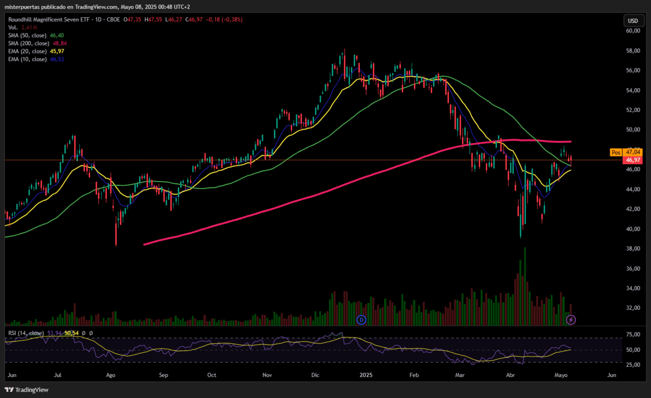Select the "EMA (10, close)" indicator legend
The height and width of the screenshot is (398, 651).
(x=27, y=59)
